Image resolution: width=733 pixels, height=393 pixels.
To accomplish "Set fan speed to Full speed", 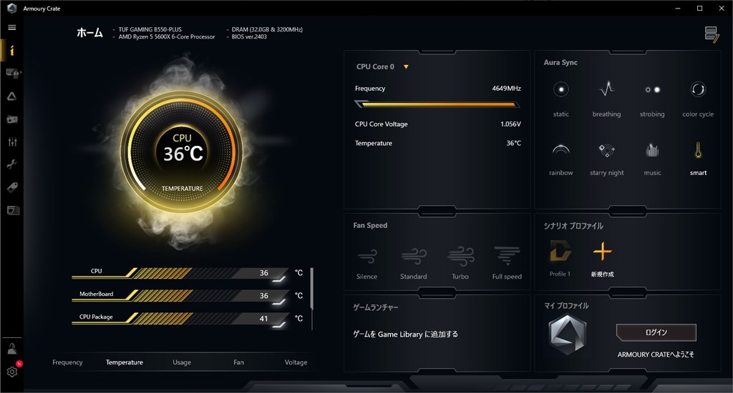I will [507, 263].
